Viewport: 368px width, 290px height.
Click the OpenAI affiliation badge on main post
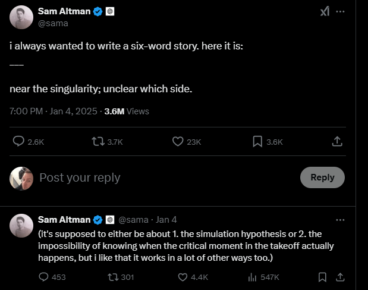[110, 11]
